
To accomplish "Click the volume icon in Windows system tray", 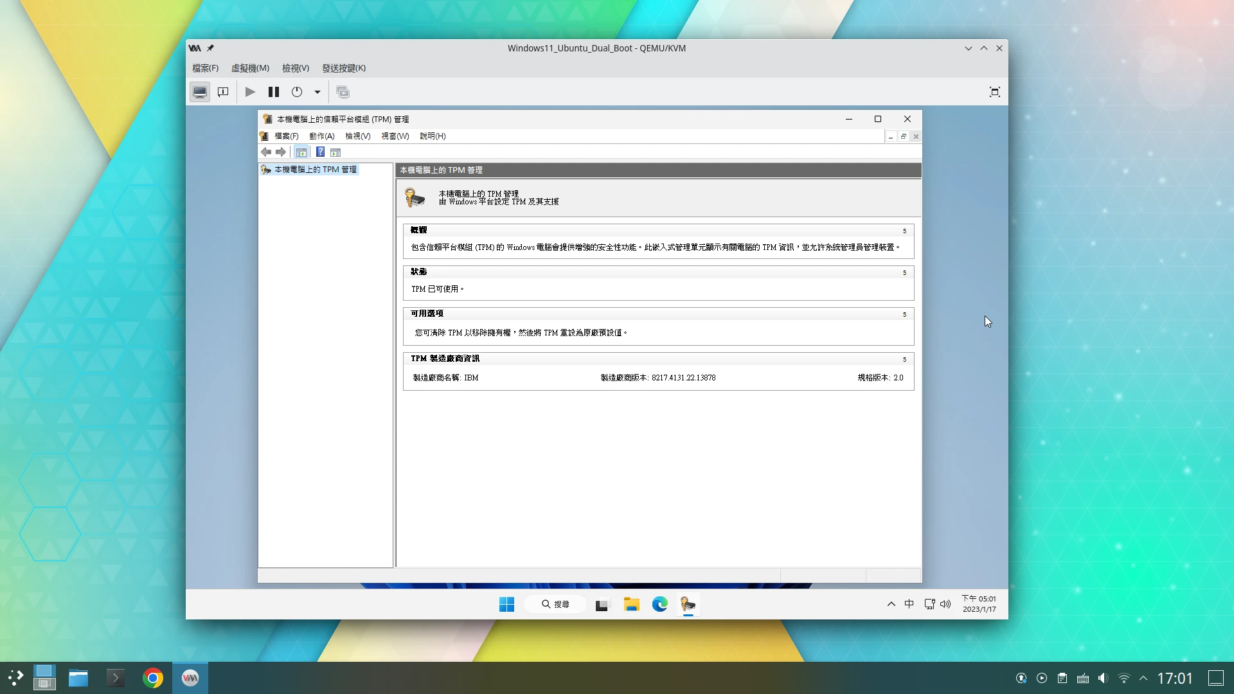I will [944, 604].
